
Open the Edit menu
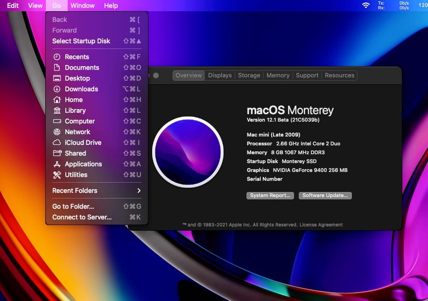click(x=13, y=6)
